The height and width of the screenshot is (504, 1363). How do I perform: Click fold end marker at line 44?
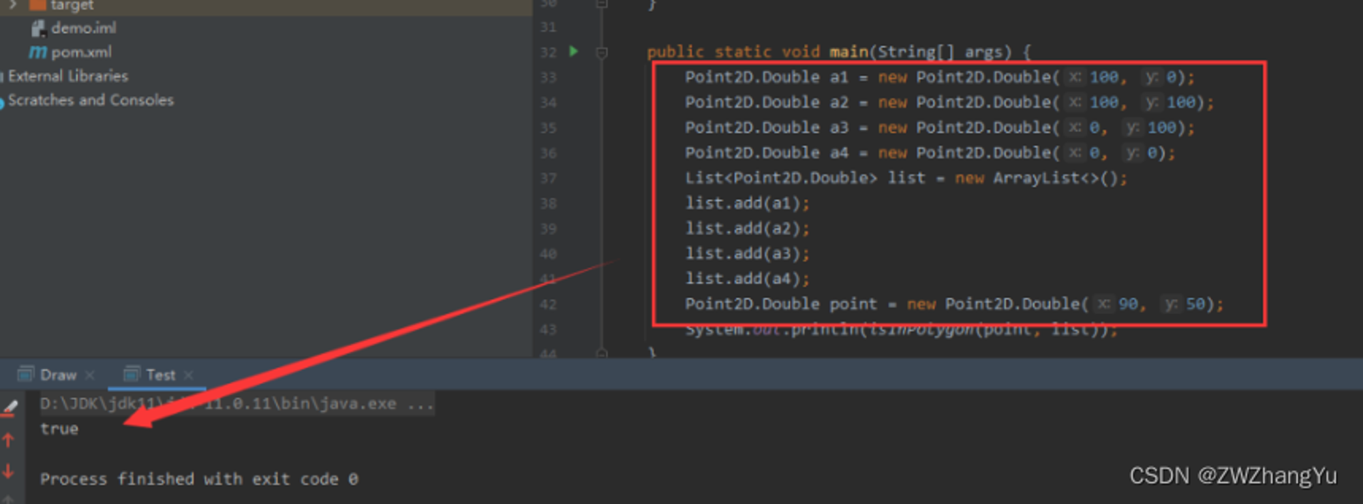click(x=602, y=353)
